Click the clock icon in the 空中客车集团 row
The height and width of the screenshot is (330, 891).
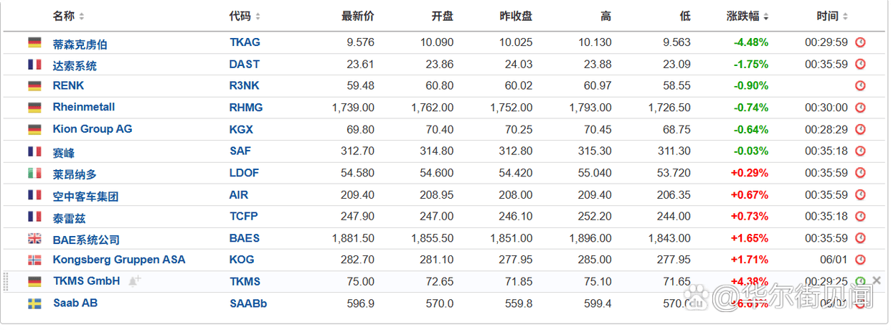coord(860,194)
